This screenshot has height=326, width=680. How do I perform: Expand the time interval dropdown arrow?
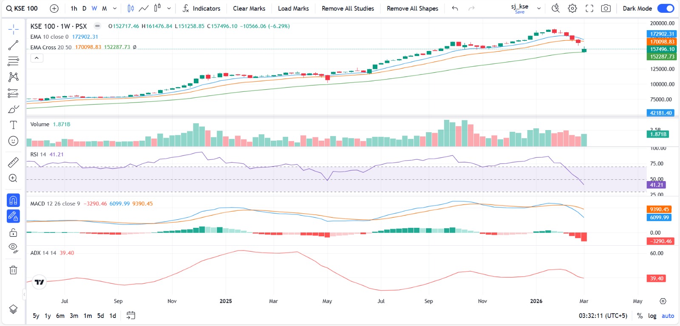click(115, 9)
